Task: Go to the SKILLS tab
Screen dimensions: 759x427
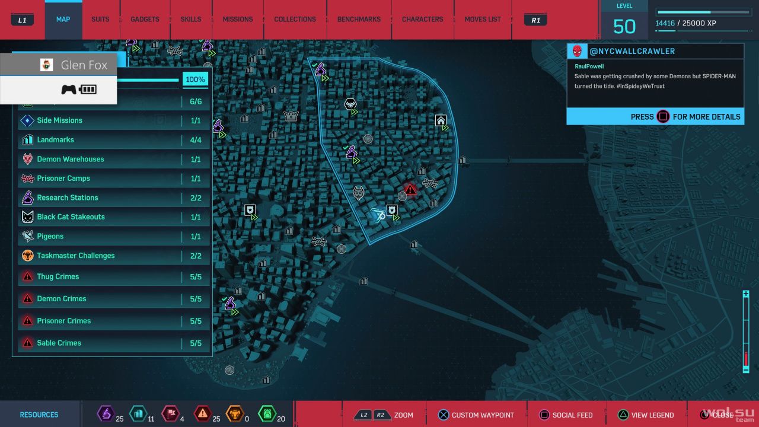Action: pos(191,20)
